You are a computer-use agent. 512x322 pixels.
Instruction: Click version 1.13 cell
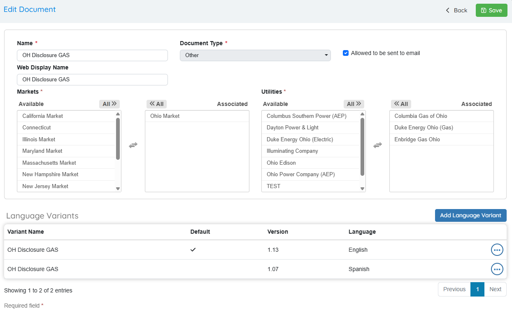point(273,250)
